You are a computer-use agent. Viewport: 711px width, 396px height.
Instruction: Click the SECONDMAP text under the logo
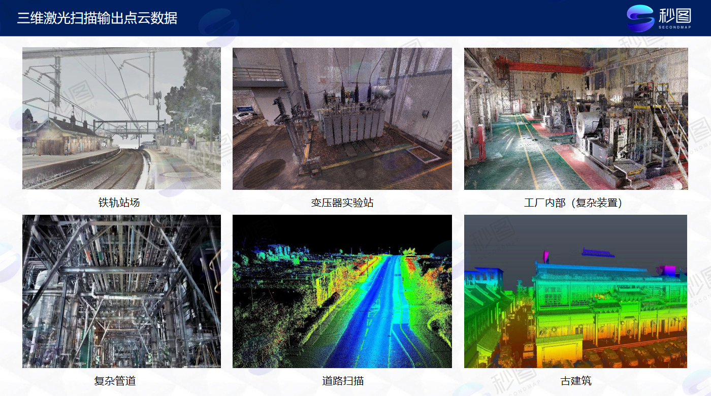(675, 28)
